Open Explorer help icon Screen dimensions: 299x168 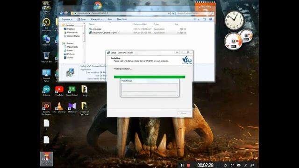click(x=211, y=19)
